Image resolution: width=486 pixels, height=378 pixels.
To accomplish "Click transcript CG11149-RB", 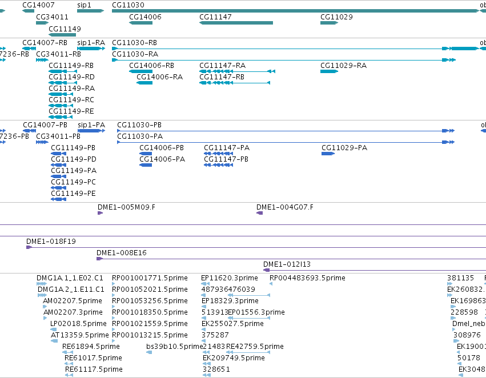I will (x=63, y=71).
